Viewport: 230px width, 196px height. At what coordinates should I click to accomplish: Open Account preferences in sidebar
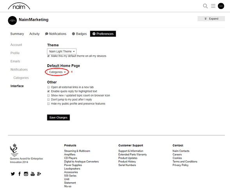pyautogui.click(x=16, y=45)
